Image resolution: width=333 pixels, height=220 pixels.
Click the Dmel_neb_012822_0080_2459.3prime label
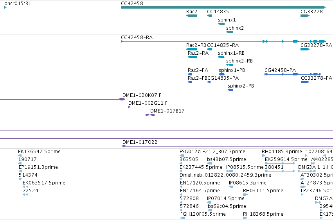[225, 175]
